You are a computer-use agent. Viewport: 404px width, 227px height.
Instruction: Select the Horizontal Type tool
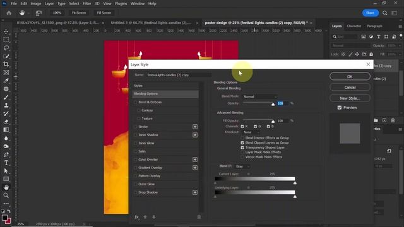(x=6, y=163)
